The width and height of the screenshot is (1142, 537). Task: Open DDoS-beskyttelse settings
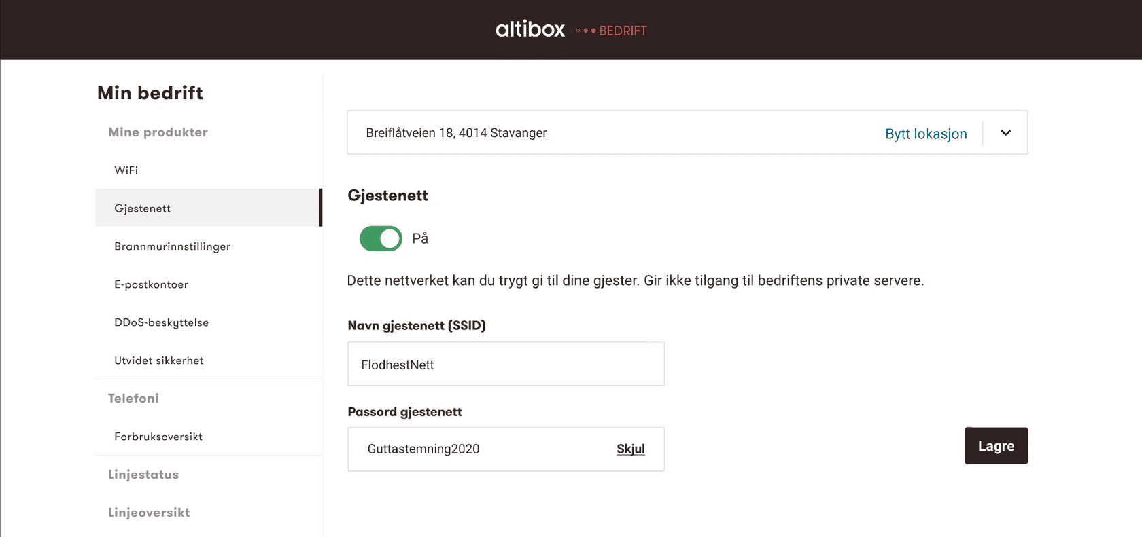162,322
